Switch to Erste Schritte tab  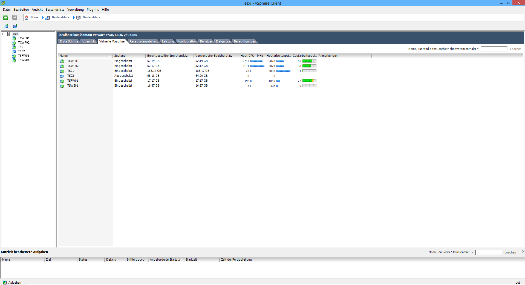69,41
